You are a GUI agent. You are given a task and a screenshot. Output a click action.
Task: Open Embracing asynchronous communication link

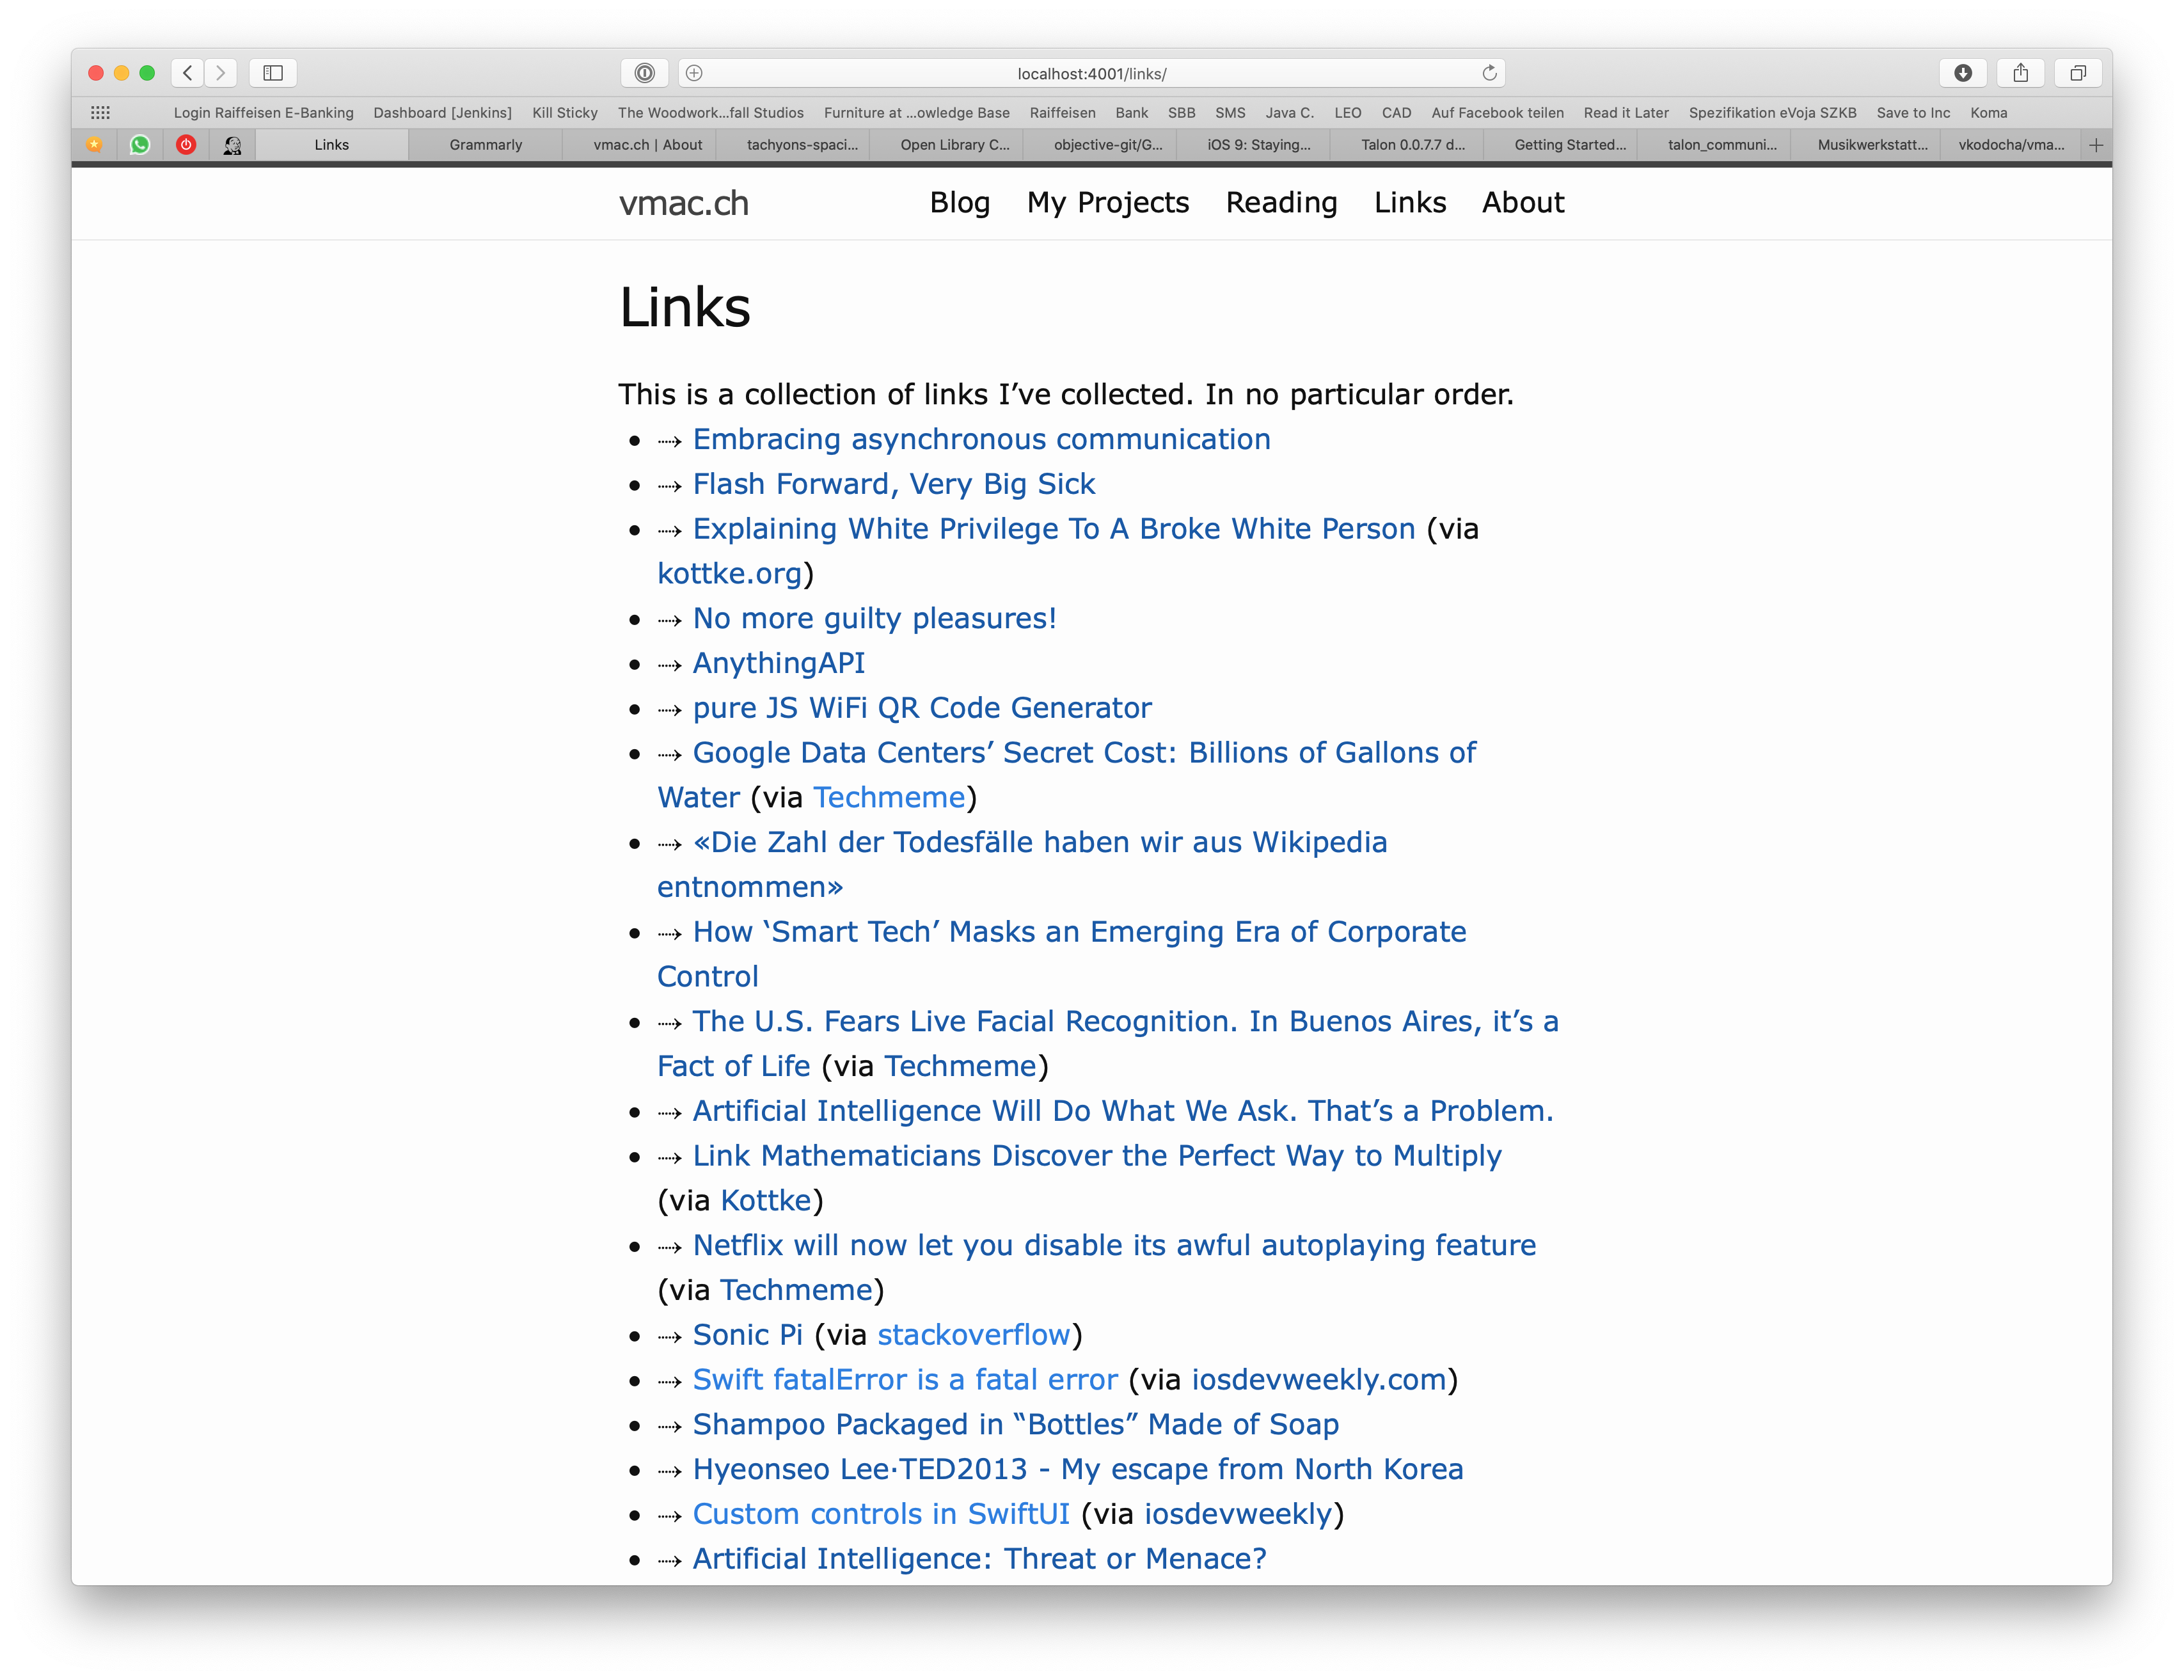click(x=981, y=439)
